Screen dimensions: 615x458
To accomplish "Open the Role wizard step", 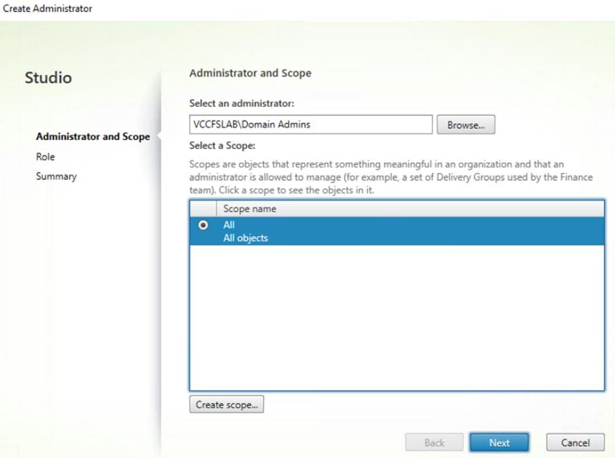I will (46, 157).
